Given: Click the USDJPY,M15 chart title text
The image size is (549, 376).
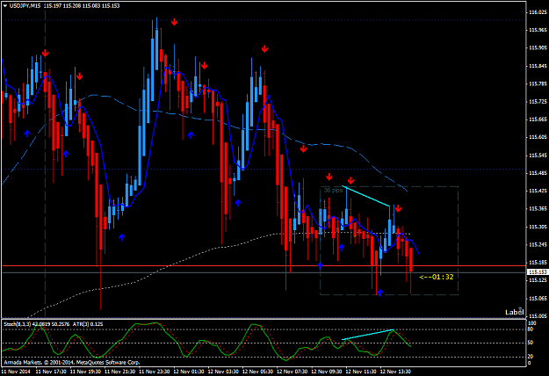Looking at the screenshot, I should pos(25,6).
